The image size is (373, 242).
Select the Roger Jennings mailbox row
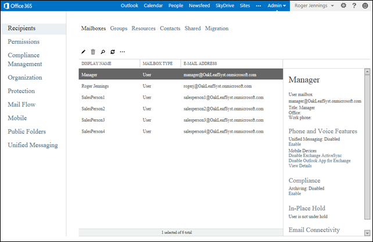[x=181, y=86]
